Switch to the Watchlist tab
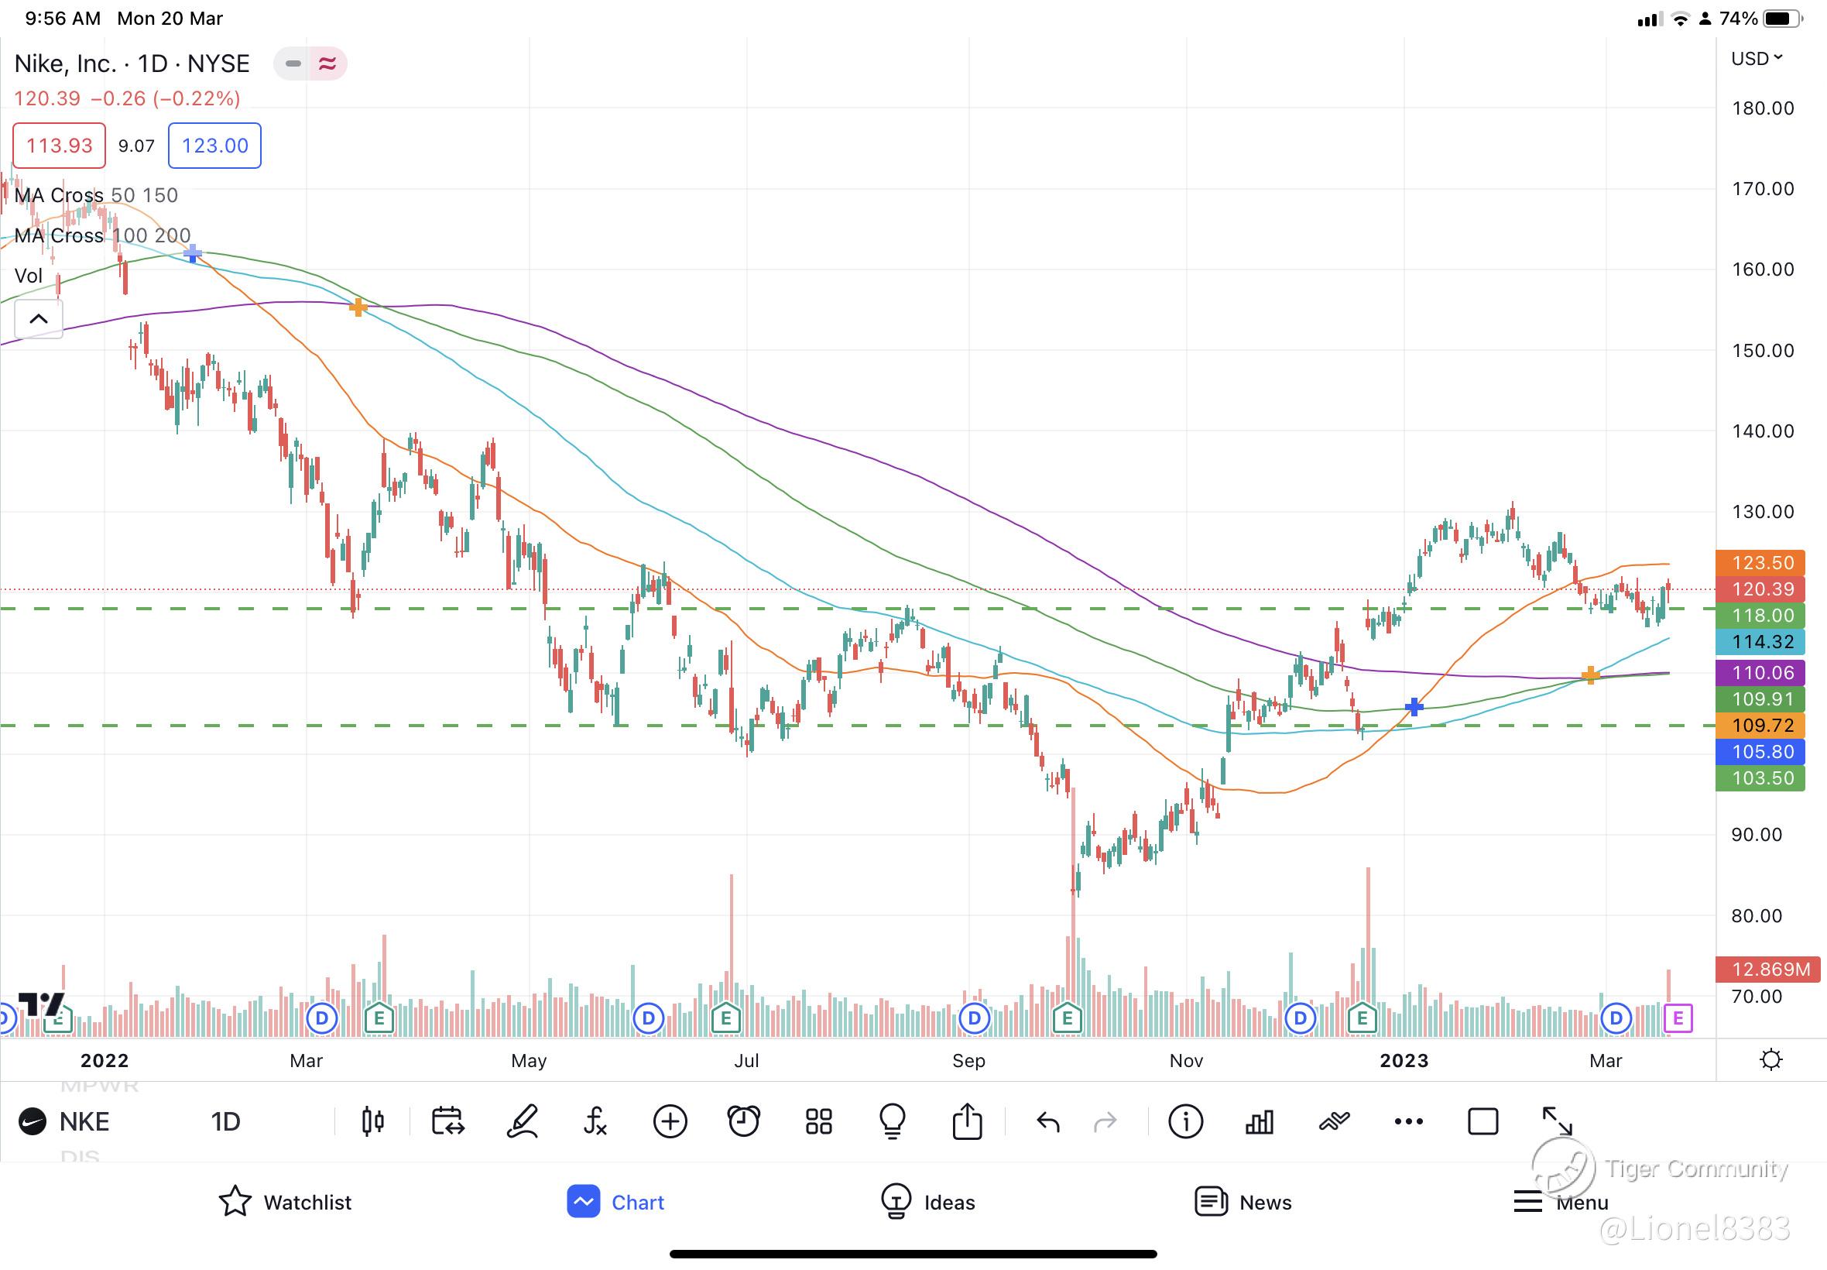 coord(285,1202)
